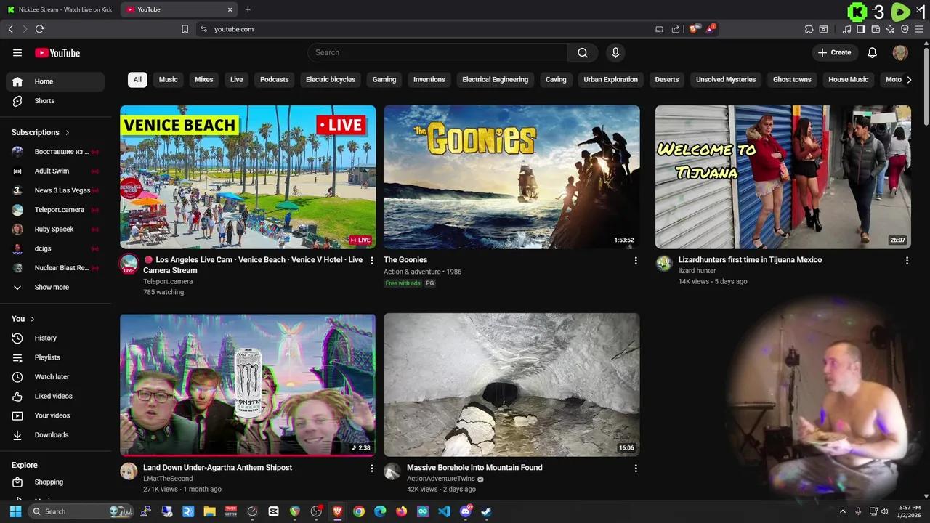Open Firefox from the taskbar
This screenshot has height=523, width=930.
(x=401, y=511)
